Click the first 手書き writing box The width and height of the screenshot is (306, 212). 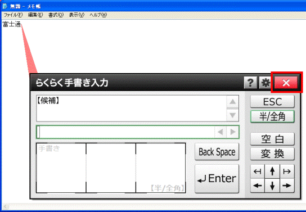coord(61,168)
